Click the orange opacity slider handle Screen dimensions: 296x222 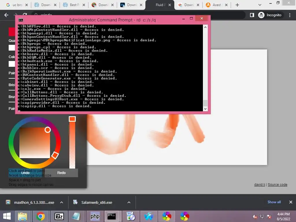tap(72, 119)
